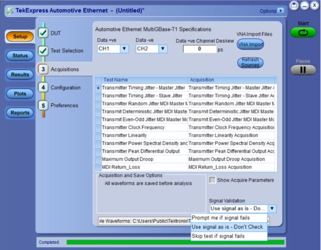Select the DUT step checkmark icon

click(43, 33)
